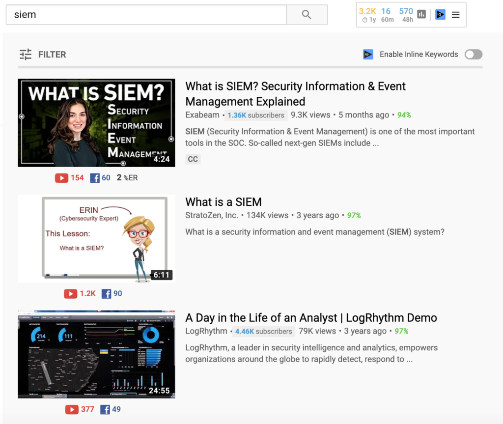
Task: Click Facebook icon with 49 count
Action: point(111,409)
